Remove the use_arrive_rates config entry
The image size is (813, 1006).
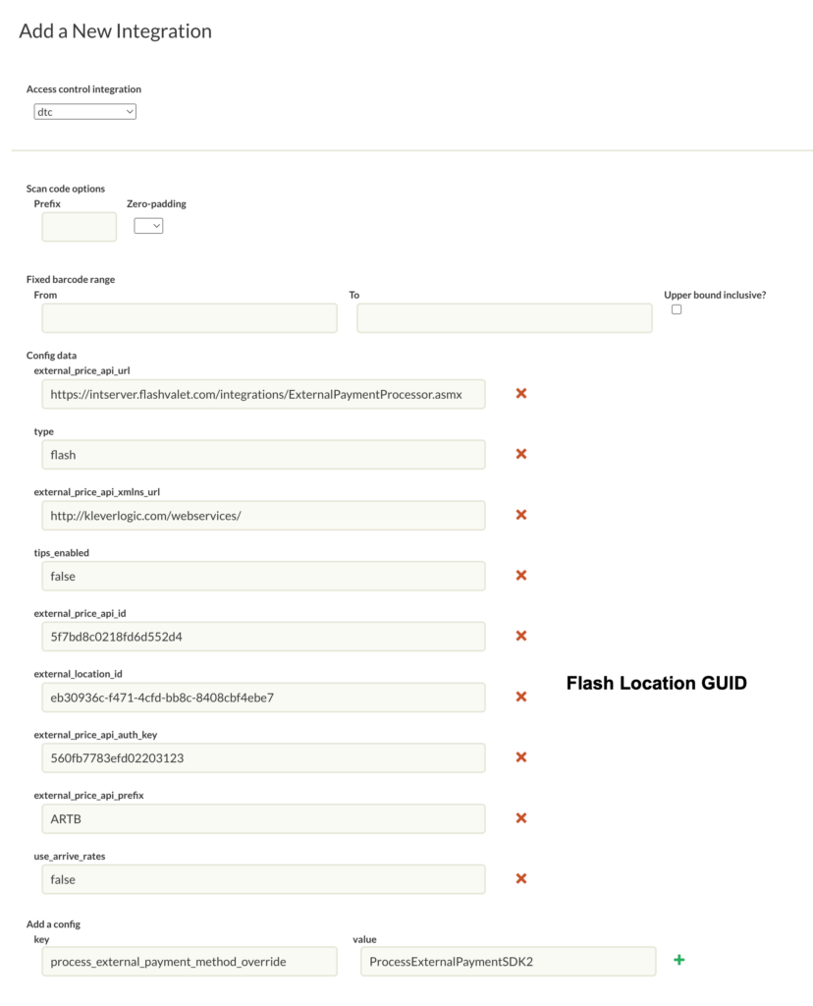(521, 879)
